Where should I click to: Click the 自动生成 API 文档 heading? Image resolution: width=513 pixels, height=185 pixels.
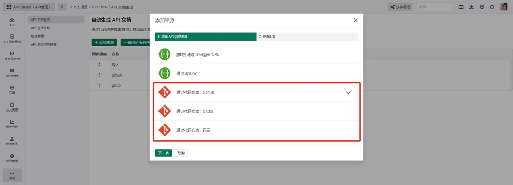point(111,20)
